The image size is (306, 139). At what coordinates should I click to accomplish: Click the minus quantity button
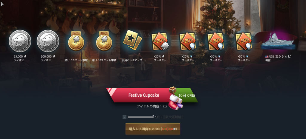(125, 117)
